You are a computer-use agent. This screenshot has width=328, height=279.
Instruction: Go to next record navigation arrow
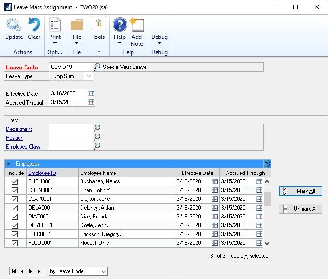pyautogui.click(x=31, y=271)
